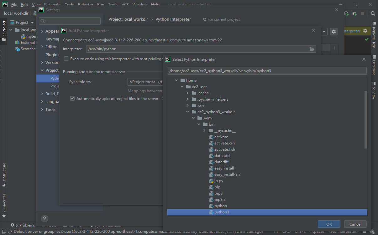Expand the .pycharm_helpers folder
This screenshot has height=235, width=378.
coord(188,99)
